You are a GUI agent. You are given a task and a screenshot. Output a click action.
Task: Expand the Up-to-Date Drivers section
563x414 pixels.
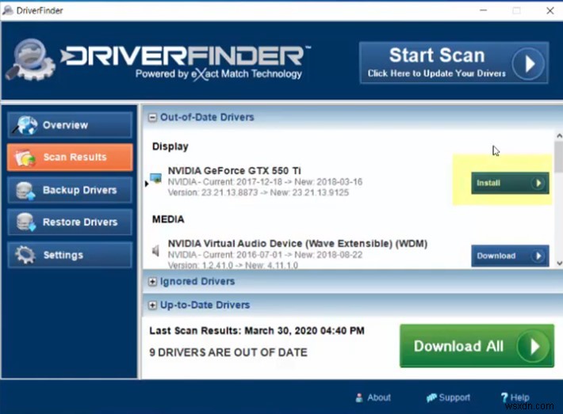(x=152, y=305)
